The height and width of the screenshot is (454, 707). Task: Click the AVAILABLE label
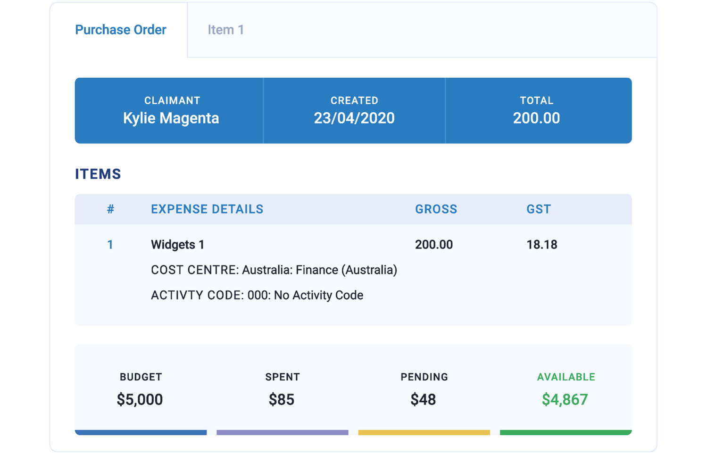[566, 377]
